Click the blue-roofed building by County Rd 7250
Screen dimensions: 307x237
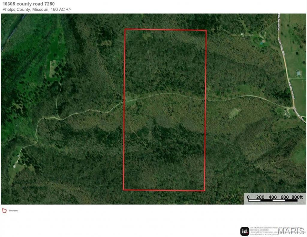point(299,74)
